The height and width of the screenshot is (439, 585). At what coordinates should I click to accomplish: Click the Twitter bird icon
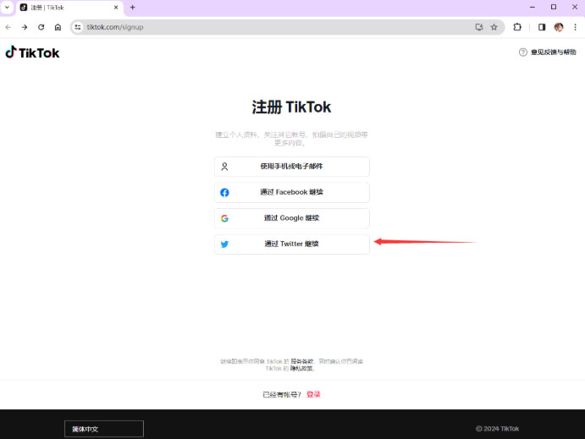click(x=224, y=244)
